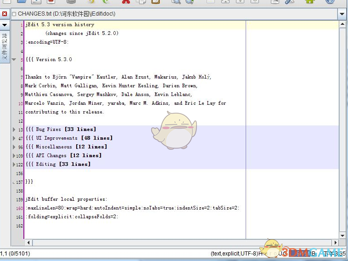Viewport: 348px width, 261px height.
Task: Click line "jEdit buffer local properties:"
Action: tap(66, 199)
